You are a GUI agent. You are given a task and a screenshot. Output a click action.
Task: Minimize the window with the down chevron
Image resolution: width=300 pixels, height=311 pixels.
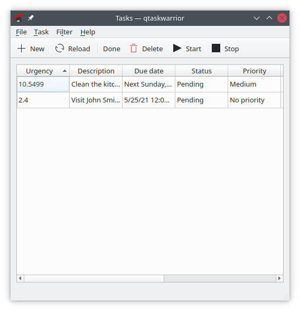[257, 18]
